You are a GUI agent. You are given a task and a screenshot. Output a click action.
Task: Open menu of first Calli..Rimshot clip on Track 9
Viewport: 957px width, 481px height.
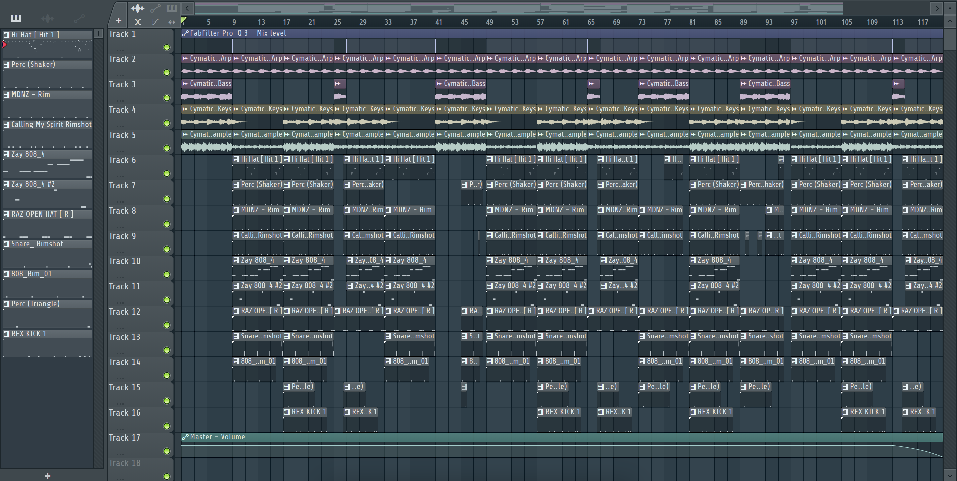click(236, 235)
